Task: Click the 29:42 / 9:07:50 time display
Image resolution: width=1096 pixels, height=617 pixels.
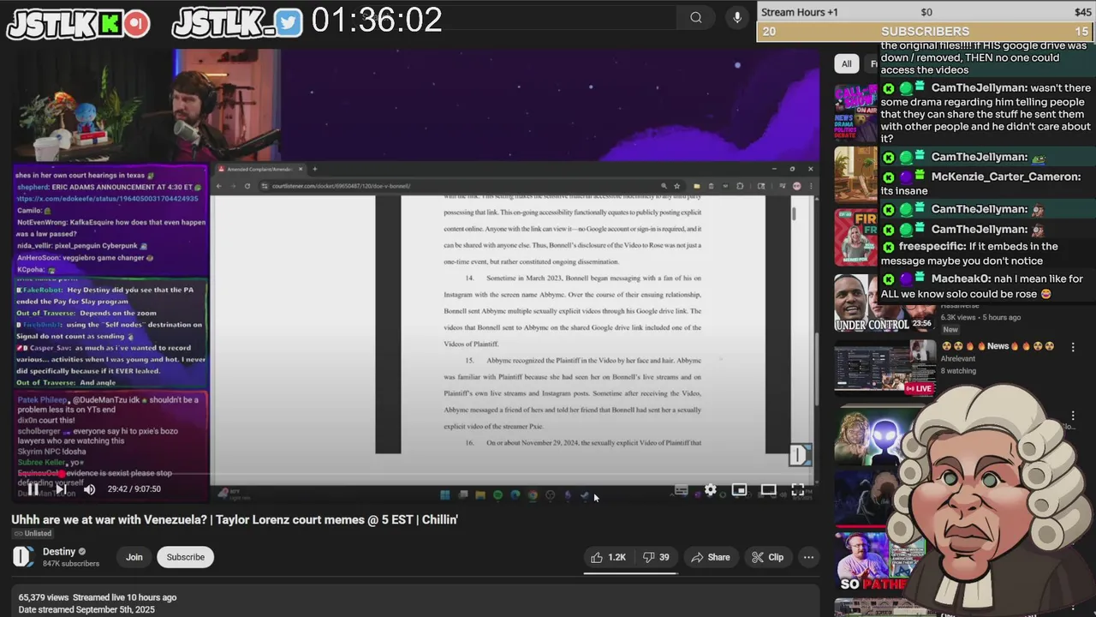Action: [134, 489]
